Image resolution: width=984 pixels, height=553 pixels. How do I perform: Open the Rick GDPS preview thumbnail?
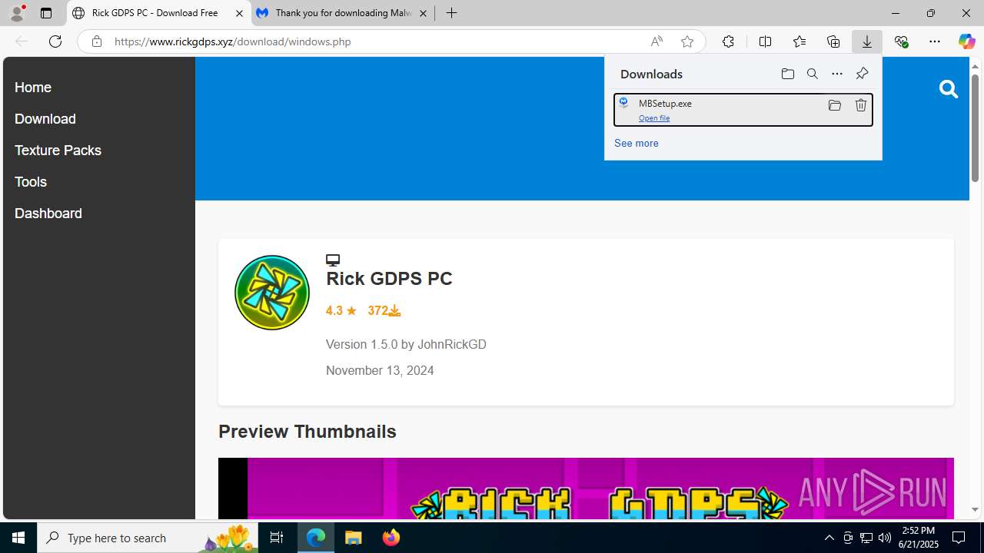[x=586, y=488]
